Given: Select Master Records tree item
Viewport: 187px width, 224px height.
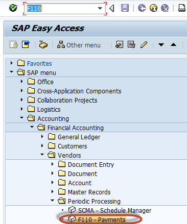Looking at the screenshot, I should pyautogui.click(x=89, y=192).
